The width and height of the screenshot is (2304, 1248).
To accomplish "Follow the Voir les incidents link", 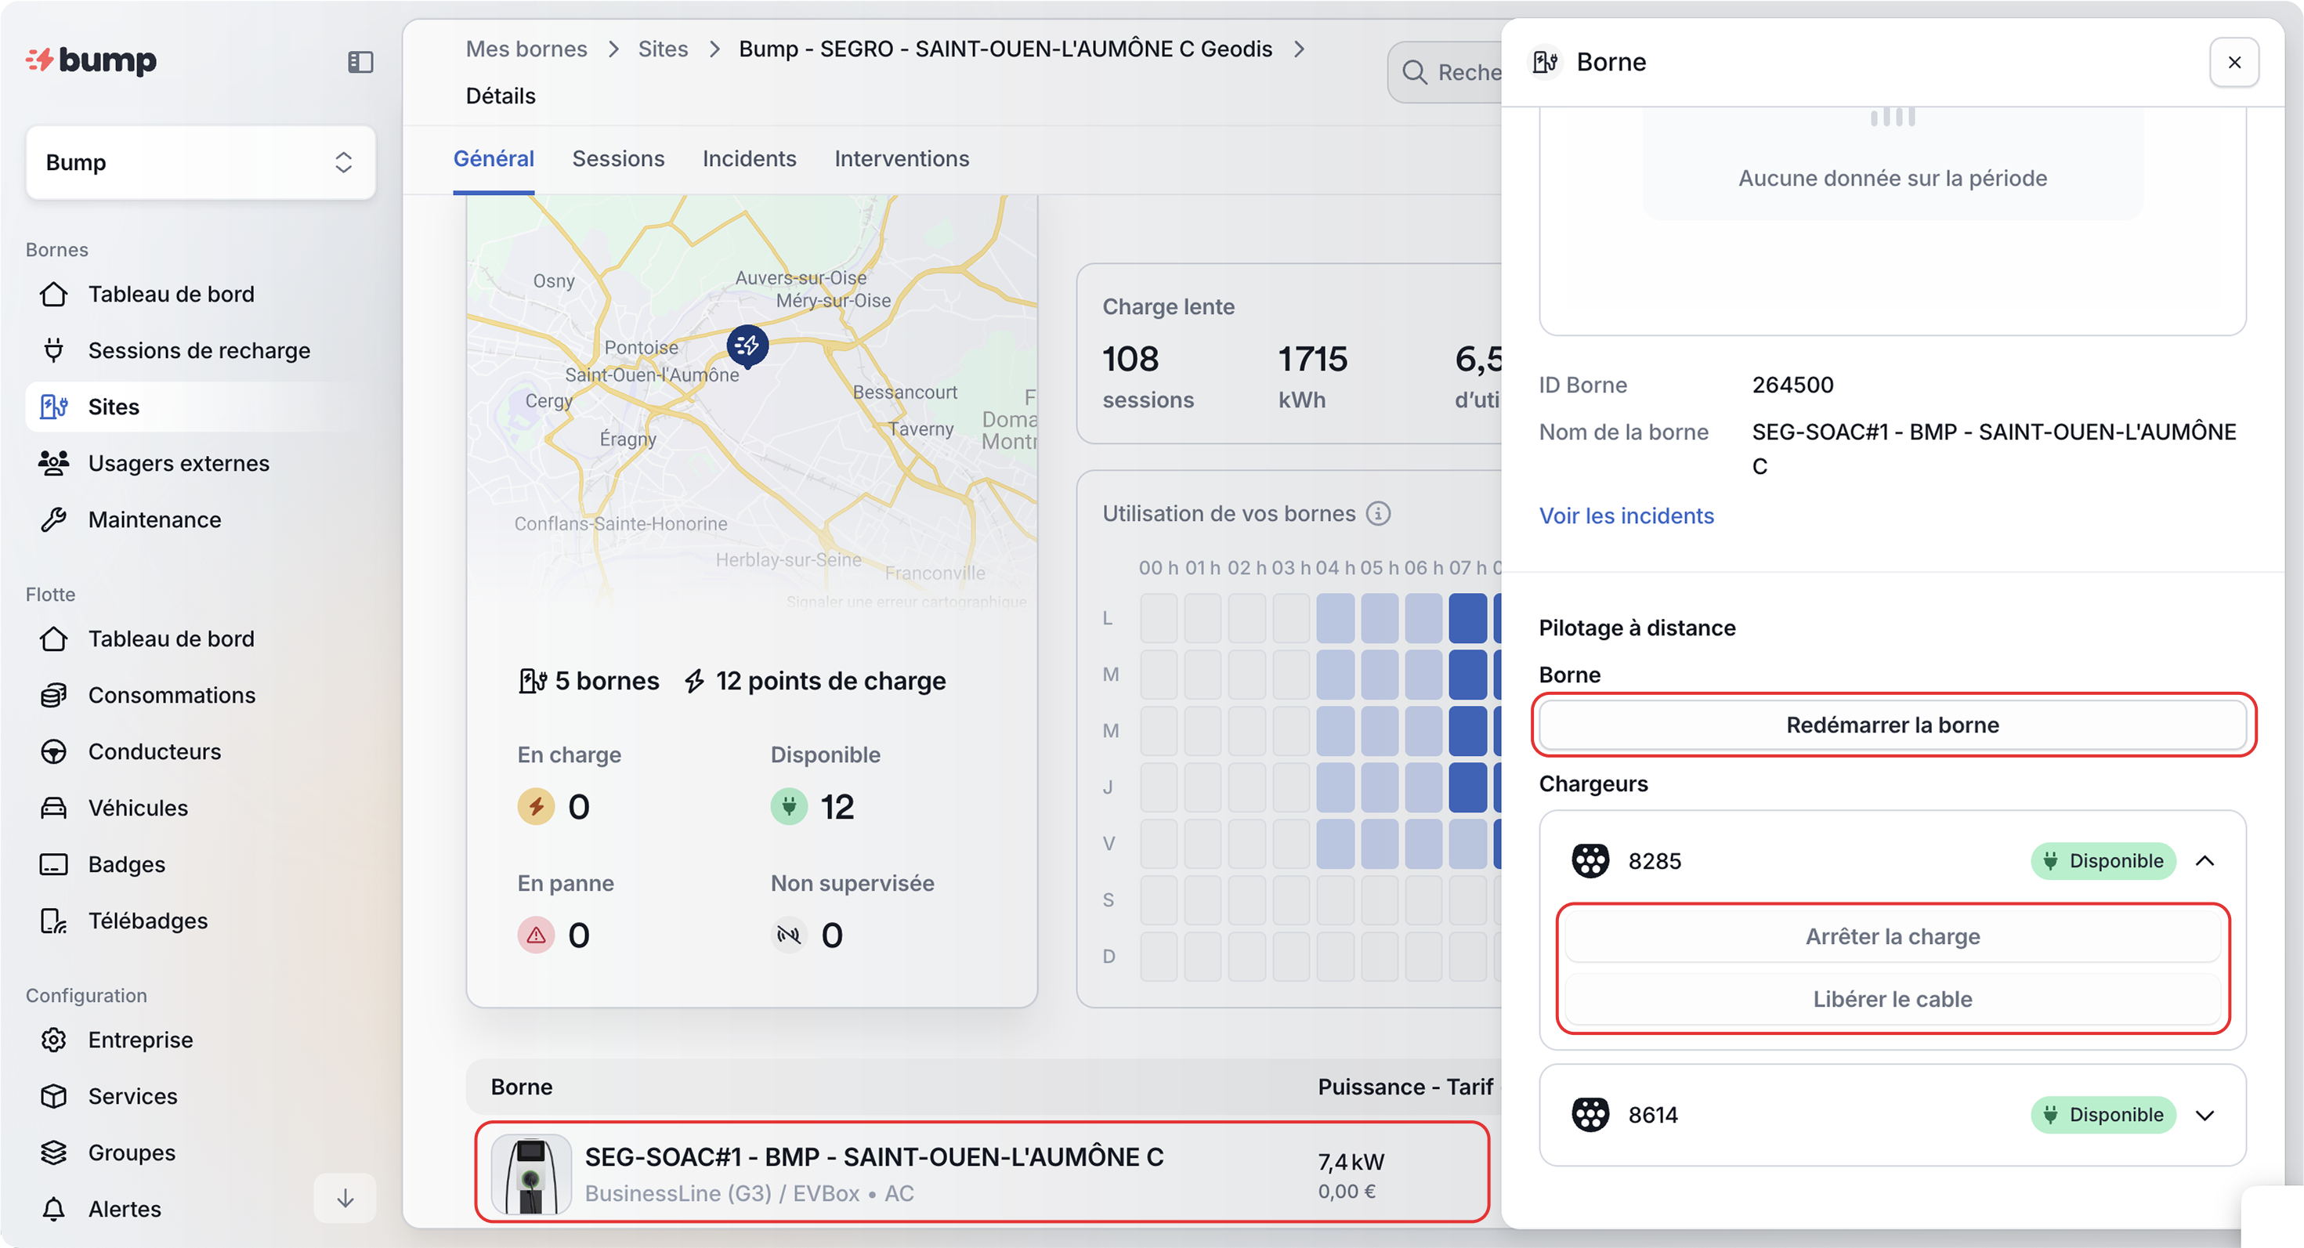I will click(x=1625, y=516).
